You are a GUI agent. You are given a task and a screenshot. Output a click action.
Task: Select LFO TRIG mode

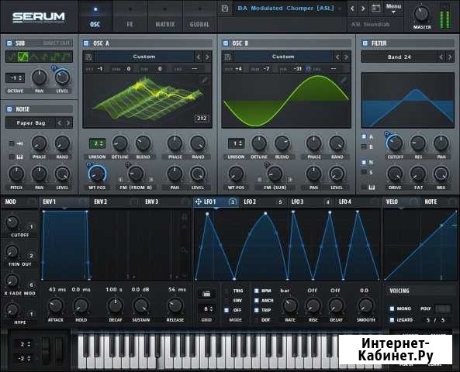click(227, 291)
